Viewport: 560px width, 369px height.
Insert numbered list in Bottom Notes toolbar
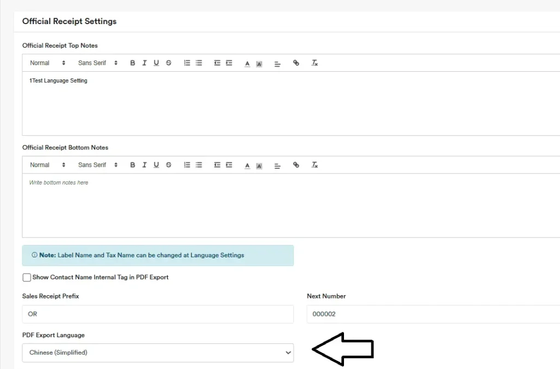pos(187,165)
